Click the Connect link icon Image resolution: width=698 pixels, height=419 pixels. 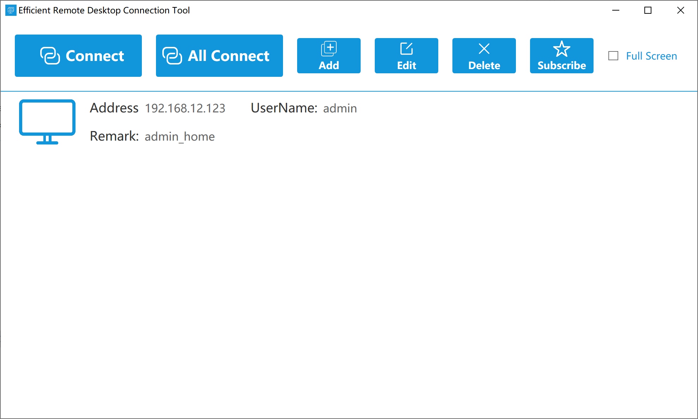[50, 56]
